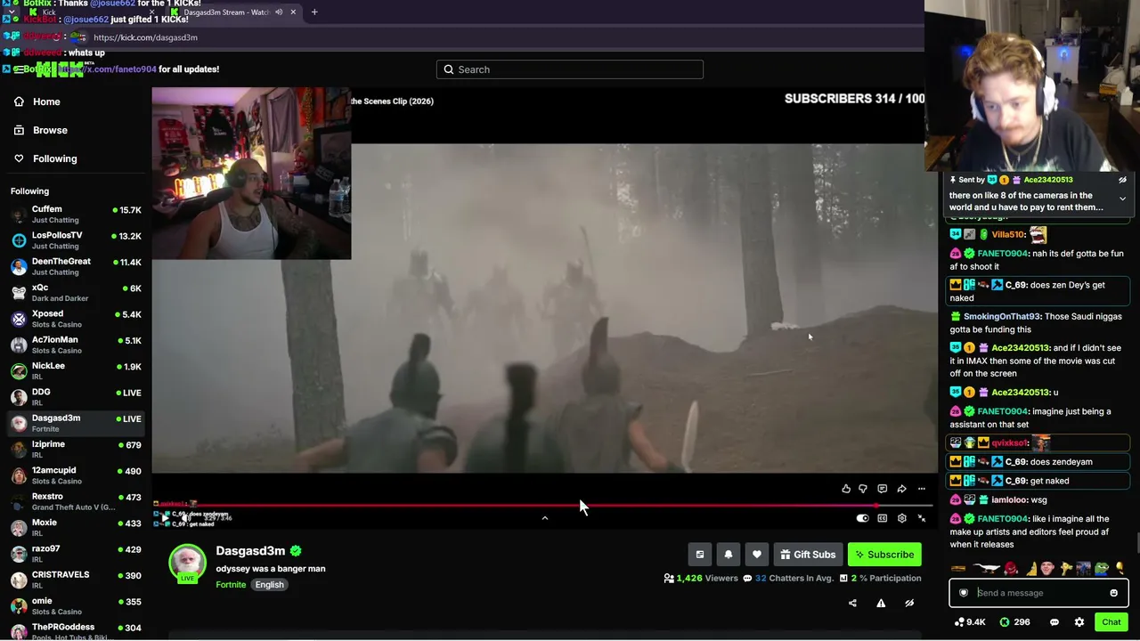The image size is (1140, 641).
Task: Open the channel panels list button
Action: click(x=700, y=555)
